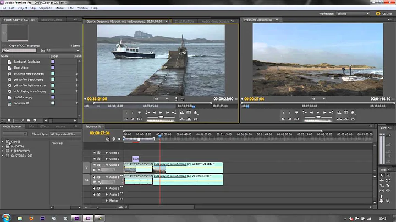The height and width of the screenshot is (222, 396).
Task: Expand the Video 2 track
Action: (x=107, y=159)
